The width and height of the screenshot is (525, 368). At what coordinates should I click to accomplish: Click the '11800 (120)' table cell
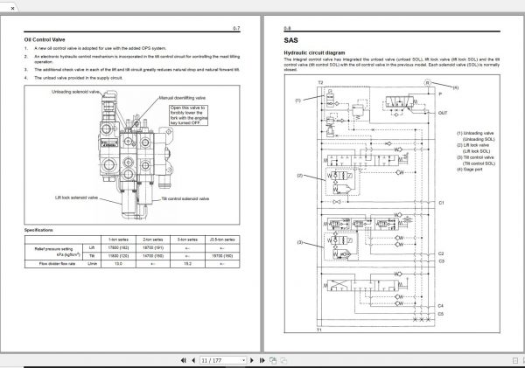118,256
